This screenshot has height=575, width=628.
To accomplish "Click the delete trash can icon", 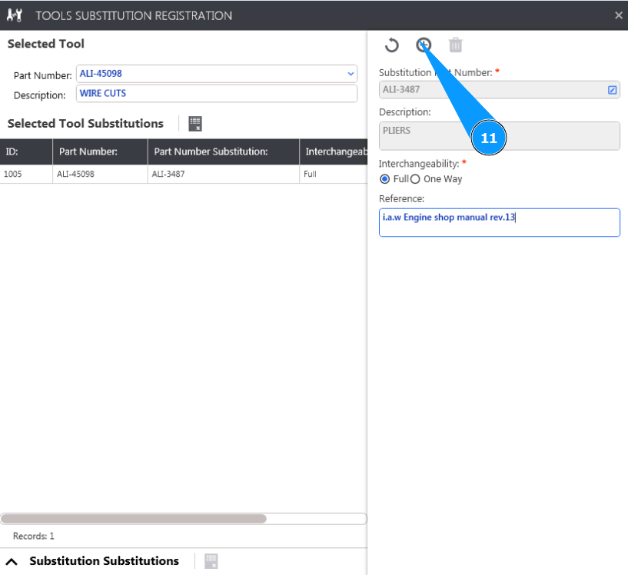I will click(456, 45).
